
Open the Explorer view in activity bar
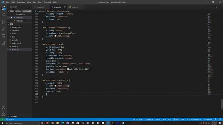point(3,8)
